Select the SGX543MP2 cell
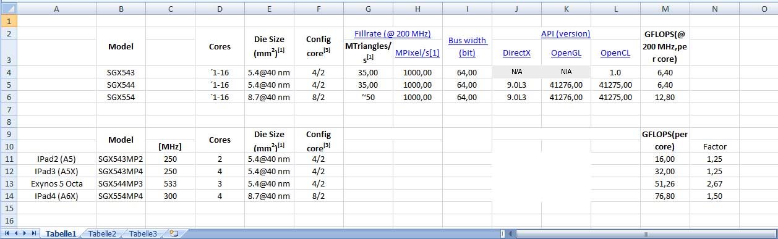Viewport: 778px width, 239px height. pos(121,159)
